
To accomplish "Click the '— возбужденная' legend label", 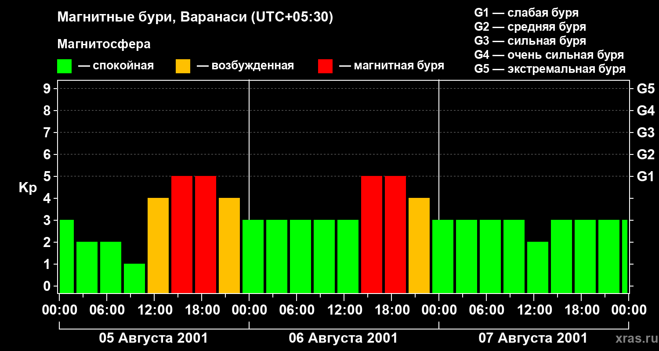I will [245, 66].
